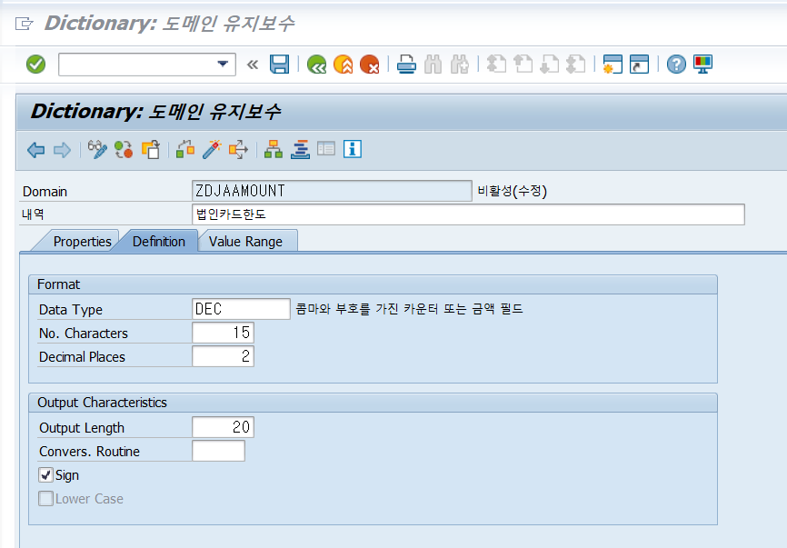Click the Find Next binoculars icon
The image size is (787, 548).
click(x=460, y=65)
